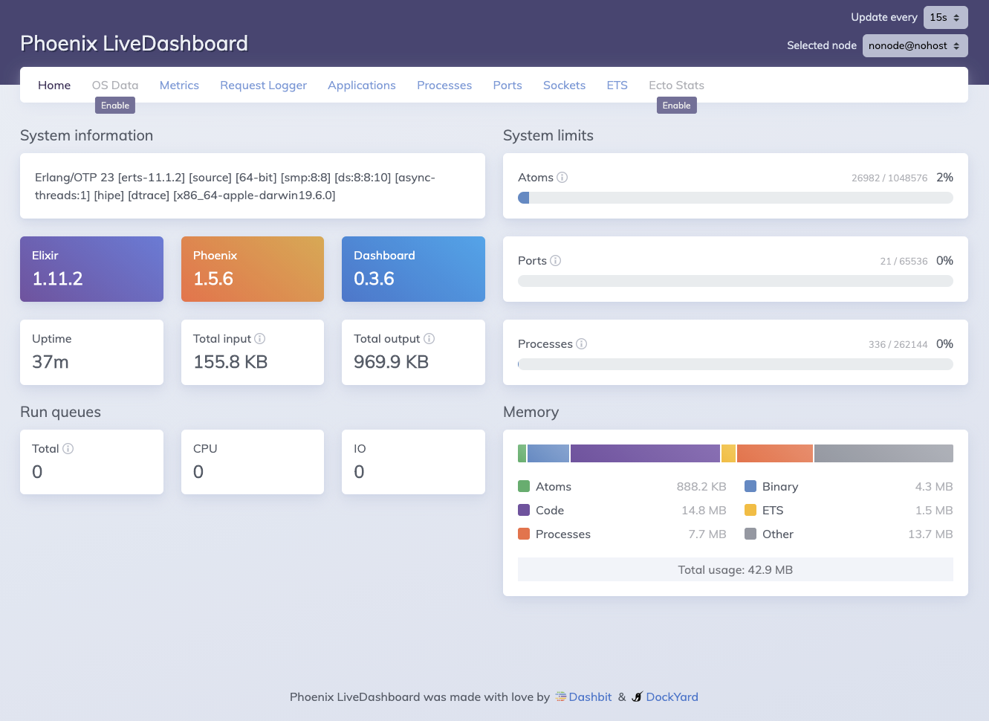Screen dimensions: 989x721
Task: Click the Run queues heading
Action: 60,413
